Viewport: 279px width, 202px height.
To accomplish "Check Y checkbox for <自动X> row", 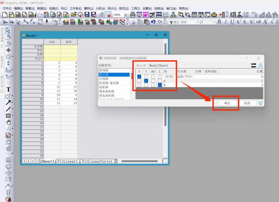I will 146,77.
